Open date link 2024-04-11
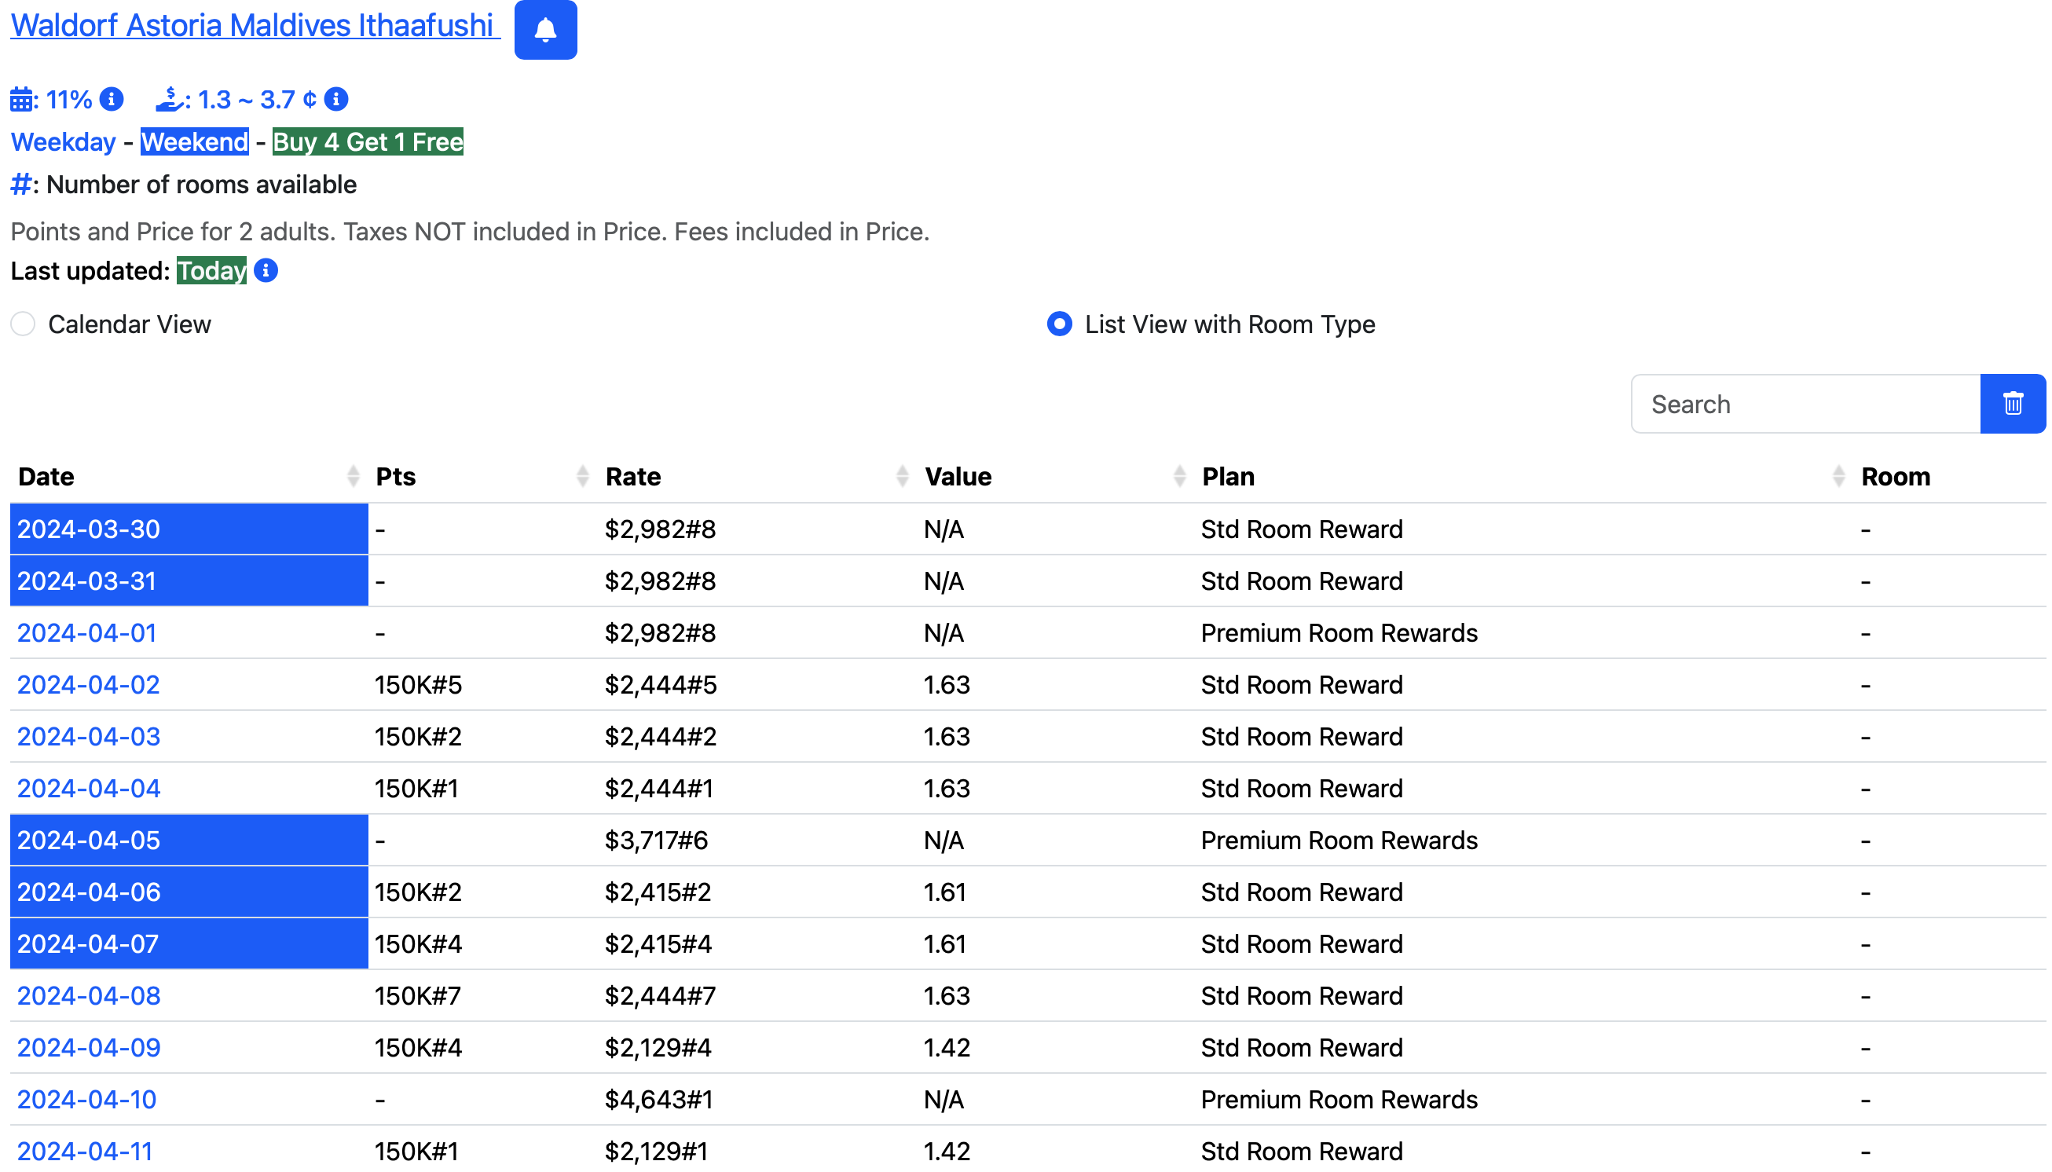This screenshot has width=2052, height=1172. click(85, 1152)
